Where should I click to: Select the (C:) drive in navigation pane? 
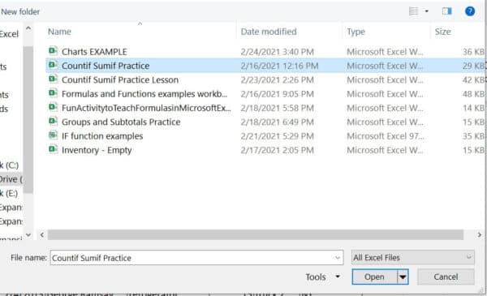point(9,165)
